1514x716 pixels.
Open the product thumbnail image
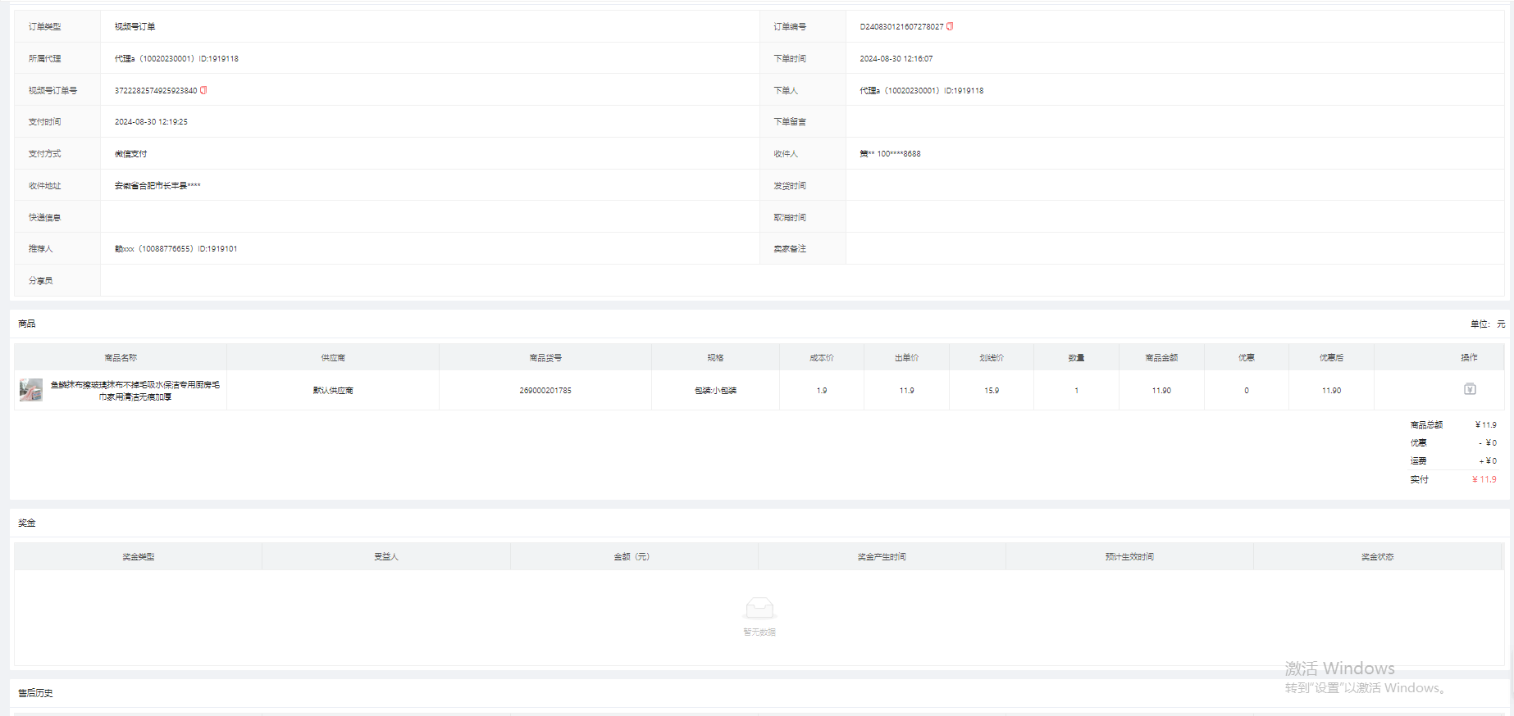[x=31, y=390]
